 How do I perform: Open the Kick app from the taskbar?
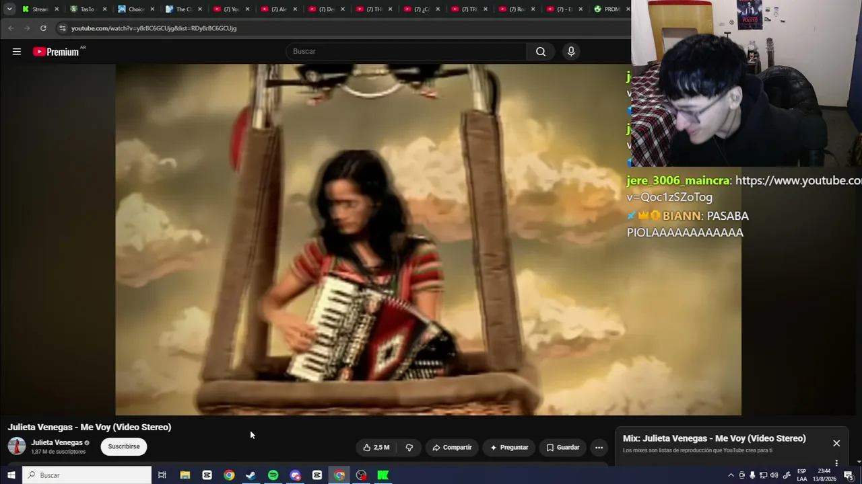pyautogui.click(x=383, y=475)
